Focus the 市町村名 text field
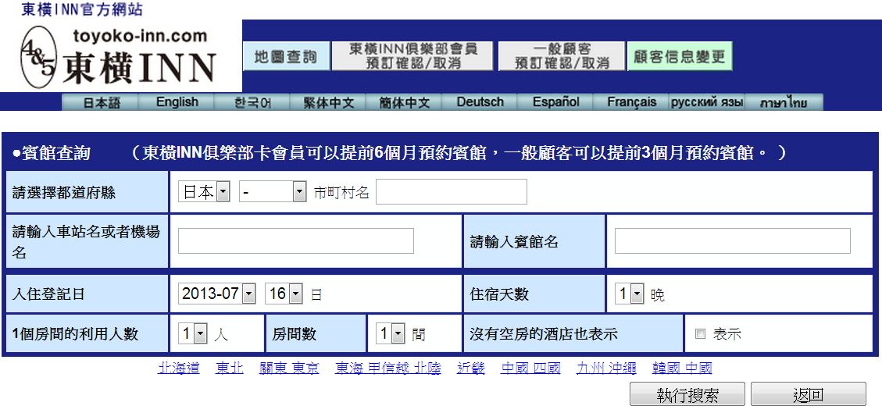This screenshot has width=882, height=413. pyautogui.click(x=452, y=192)
